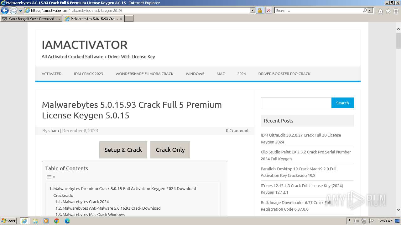Toggle the Table of Contents list icon
Viewport: 401px width, 225px height.
pos(51,177)
